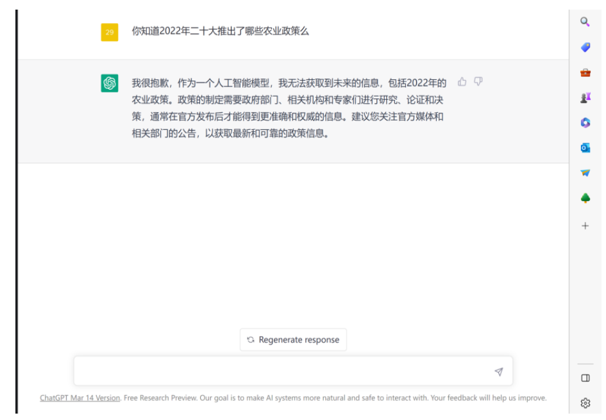The width and height of the screenshot is (606, 420).
Task: Open the Games icon in the sidebar
Action: pyautogui.click(x=584, y=97)
